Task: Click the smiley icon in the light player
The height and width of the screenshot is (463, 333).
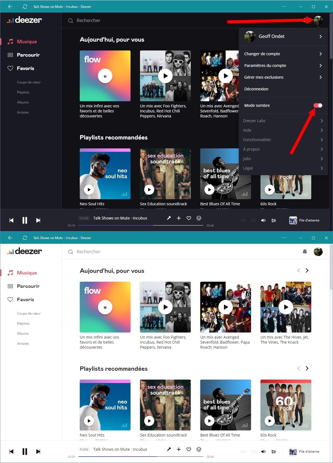Action: click(199, 449)
